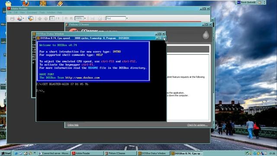Close the DOSBox Status Window
Image resolution: width=277 pixels, height=156 pixels.
[164, 34]
